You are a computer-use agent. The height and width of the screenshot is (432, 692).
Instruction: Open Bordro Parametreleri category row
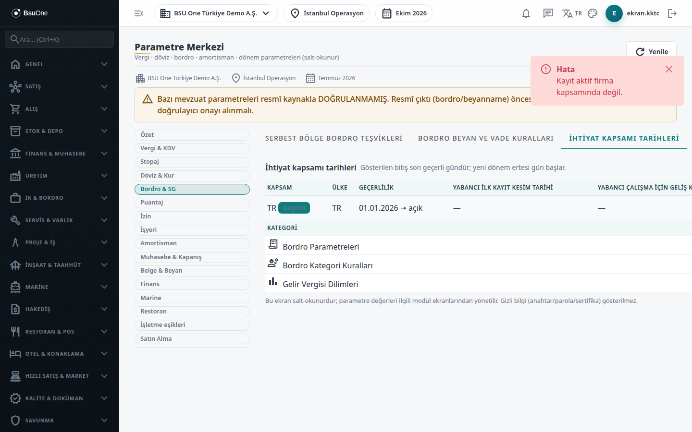click(x=479, y=246)
